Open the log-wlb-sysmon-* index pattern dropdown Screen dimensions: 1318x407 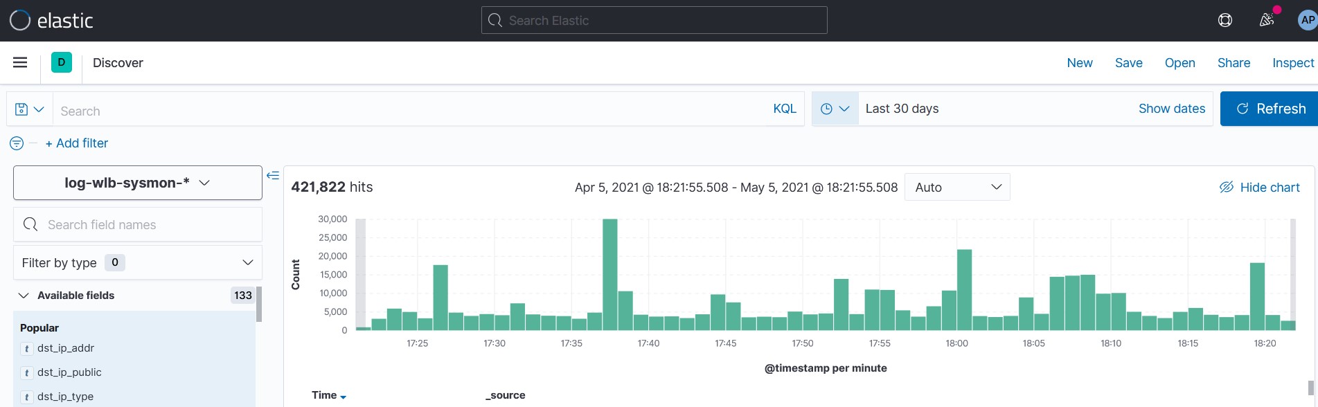pos(138,183)
